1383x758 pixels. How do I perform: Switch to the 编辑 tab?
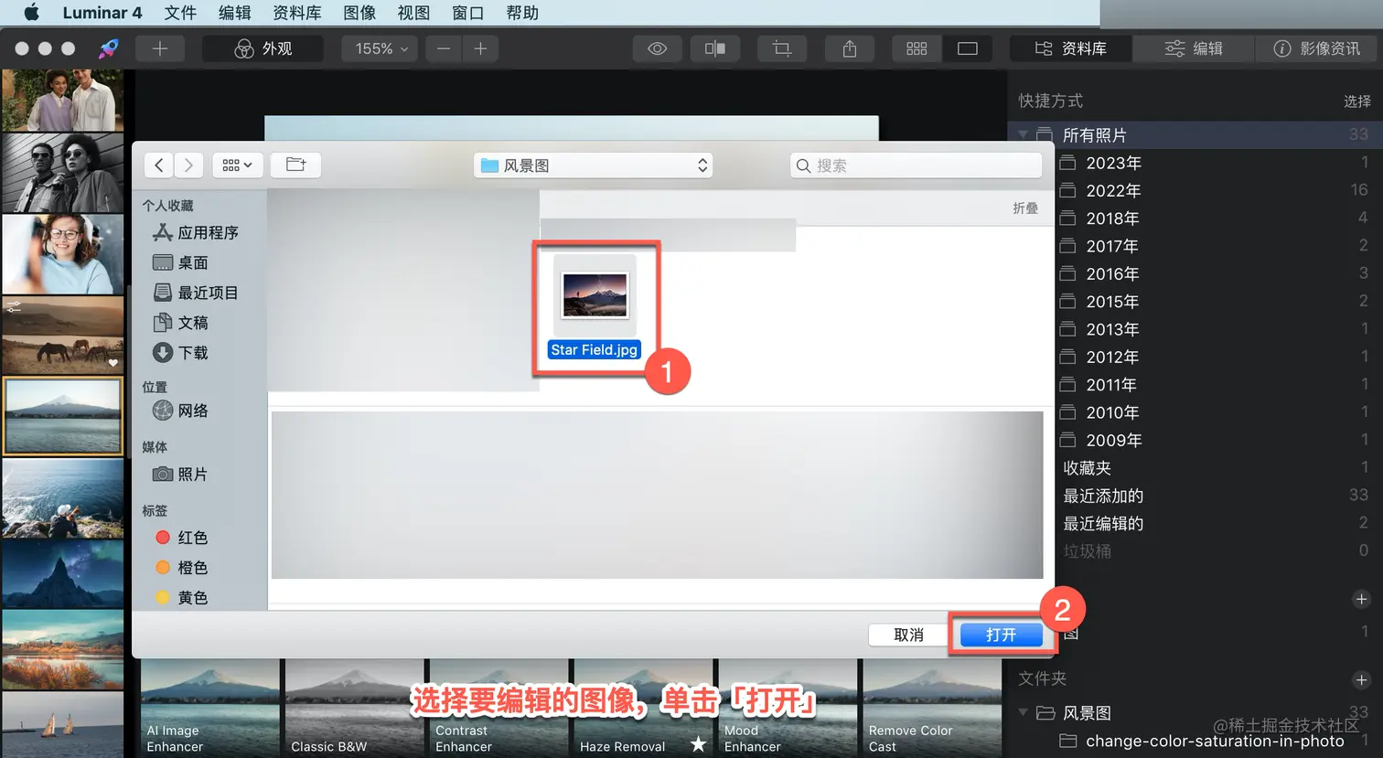click(1194, 48)
